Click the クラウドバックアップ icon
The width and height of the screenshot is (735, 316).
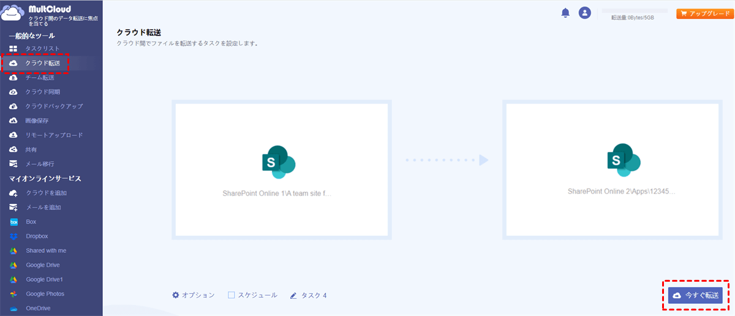[x=13, y=106]
